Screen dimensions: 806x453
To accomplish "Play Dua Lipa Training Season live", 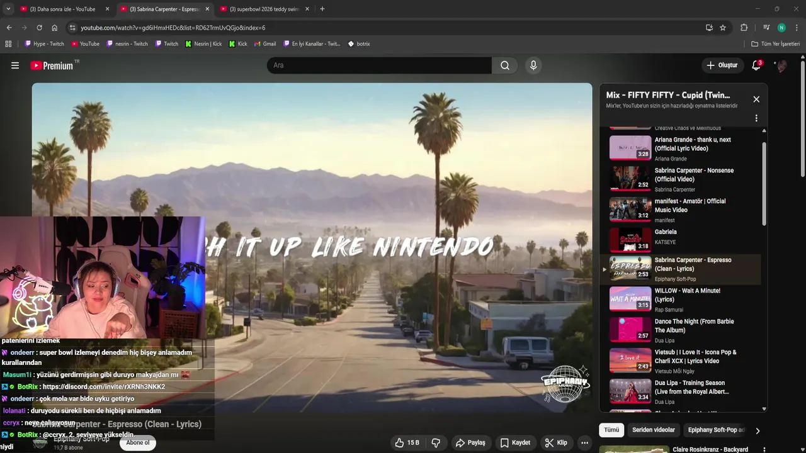I will (680, 392).
